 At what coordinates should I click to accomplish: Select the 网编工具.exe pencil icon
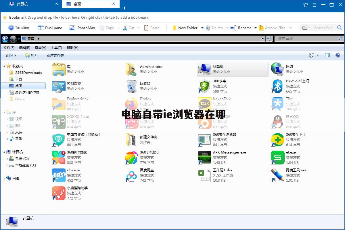(278, 175)
